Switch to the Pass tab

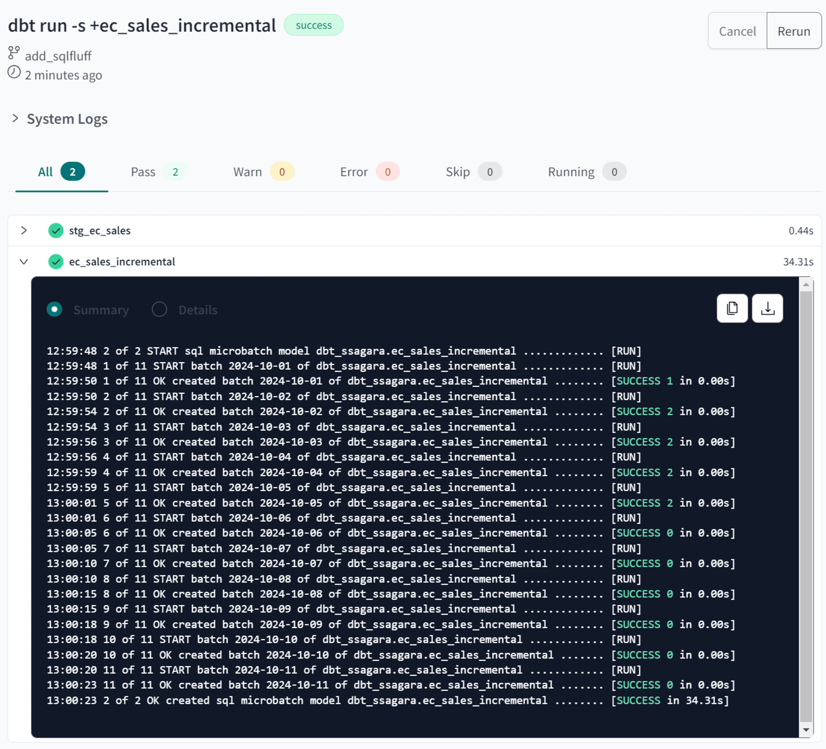(159, 172)
